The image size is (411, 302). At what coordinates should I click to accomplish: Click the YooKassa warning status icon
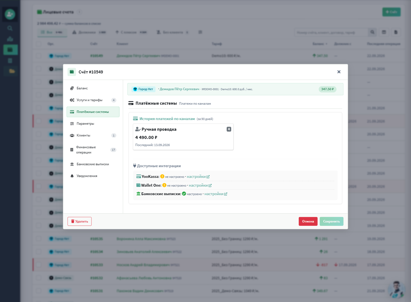[162, 176]
